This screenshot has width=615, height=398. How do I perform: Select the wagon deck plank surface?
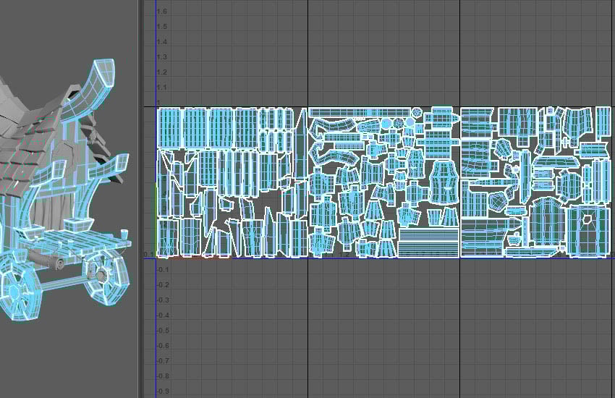[78, 240]
